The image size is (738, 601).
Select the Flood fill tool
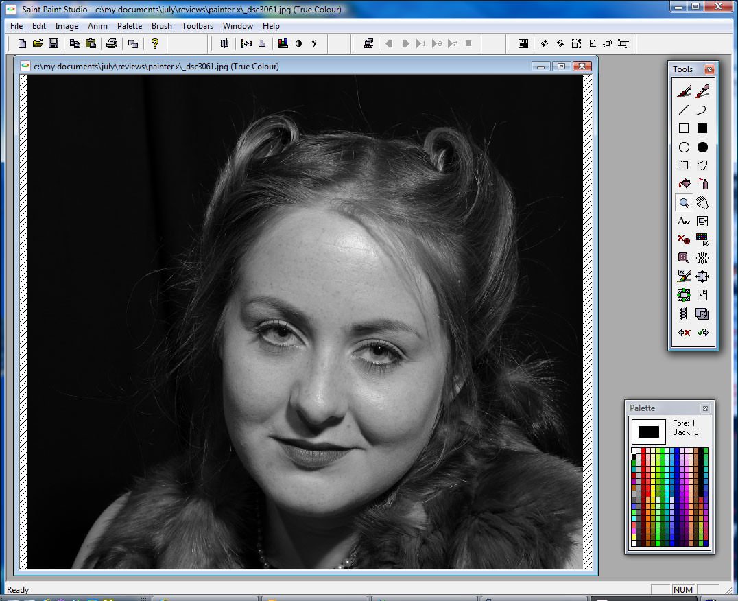coord(683,184)
